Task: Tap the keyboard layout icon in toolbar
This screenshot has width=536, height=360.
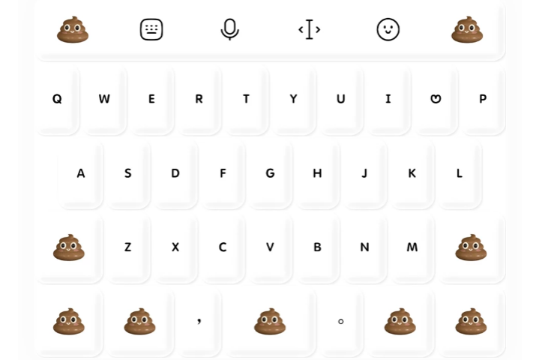Action: pos(151,29)
